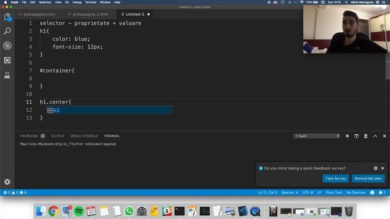
Task: Change encoding via UTF-8 status item
Action: coord(307,192)
